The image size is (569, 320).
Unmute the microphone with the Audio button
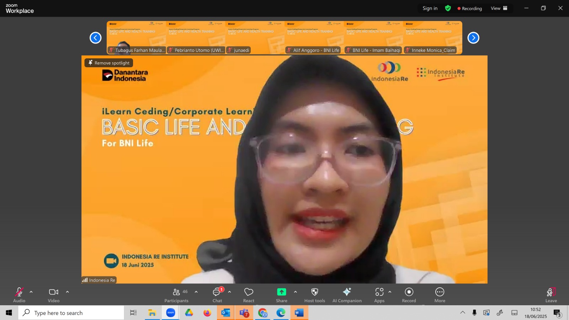click(19, 295)
